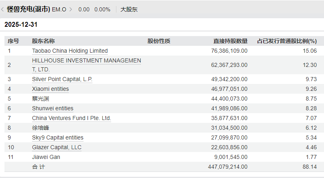Open Xiaomi entities shareholder link
Viewport: 324px width, 178px height.
pyautogui.click(x=50, y=89)
